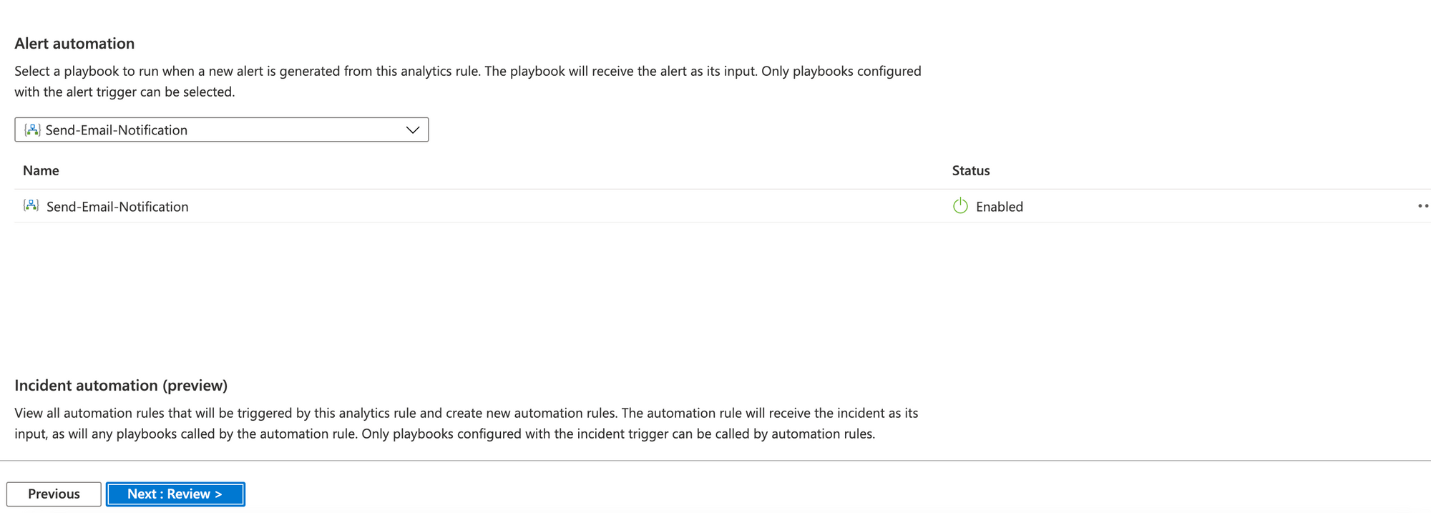Click the playbook icon inside the dropdown

pos(32,130)
